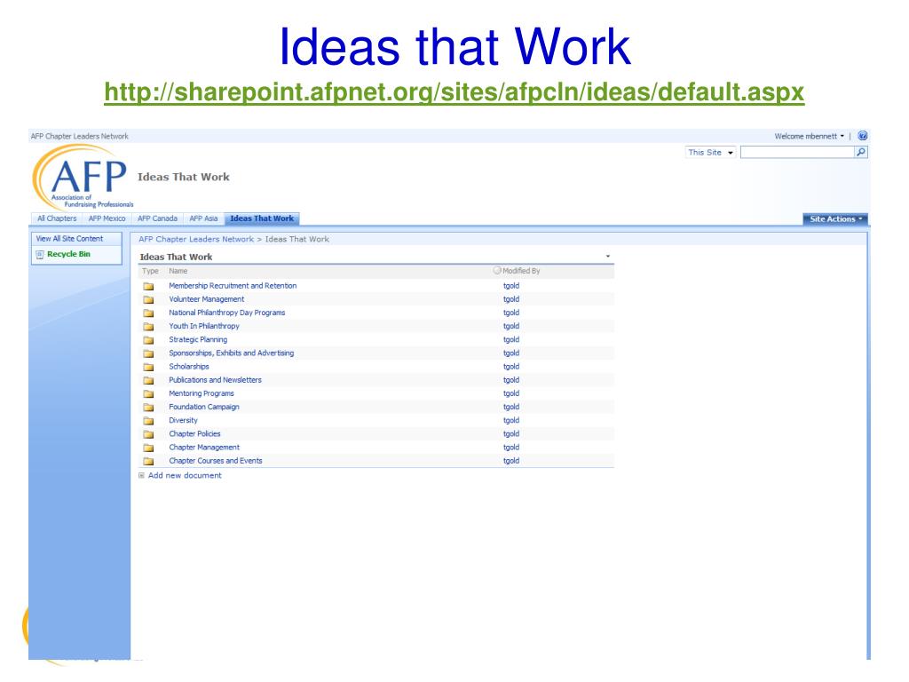Screen dimensions: 909x682
Task: Click folder icon for Volunteer Management
Action: pyautogui.click(x=149, y=300)
